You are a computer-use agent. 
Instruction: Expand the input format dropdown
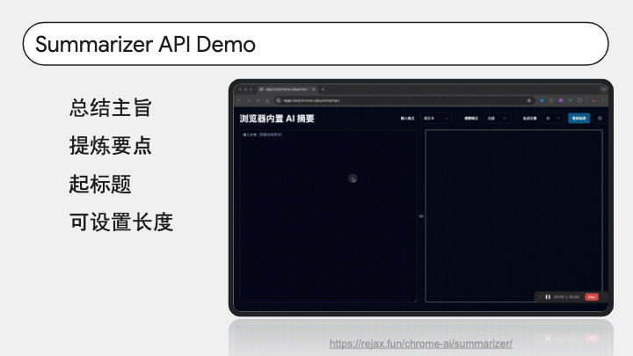(x=435, y=119)
